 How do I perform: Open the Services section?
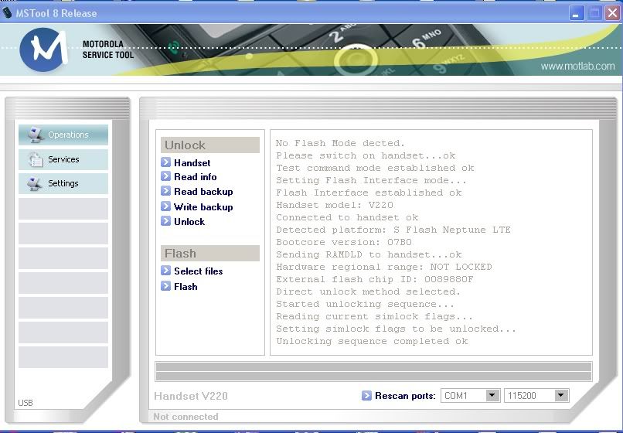tap(63, 159)
